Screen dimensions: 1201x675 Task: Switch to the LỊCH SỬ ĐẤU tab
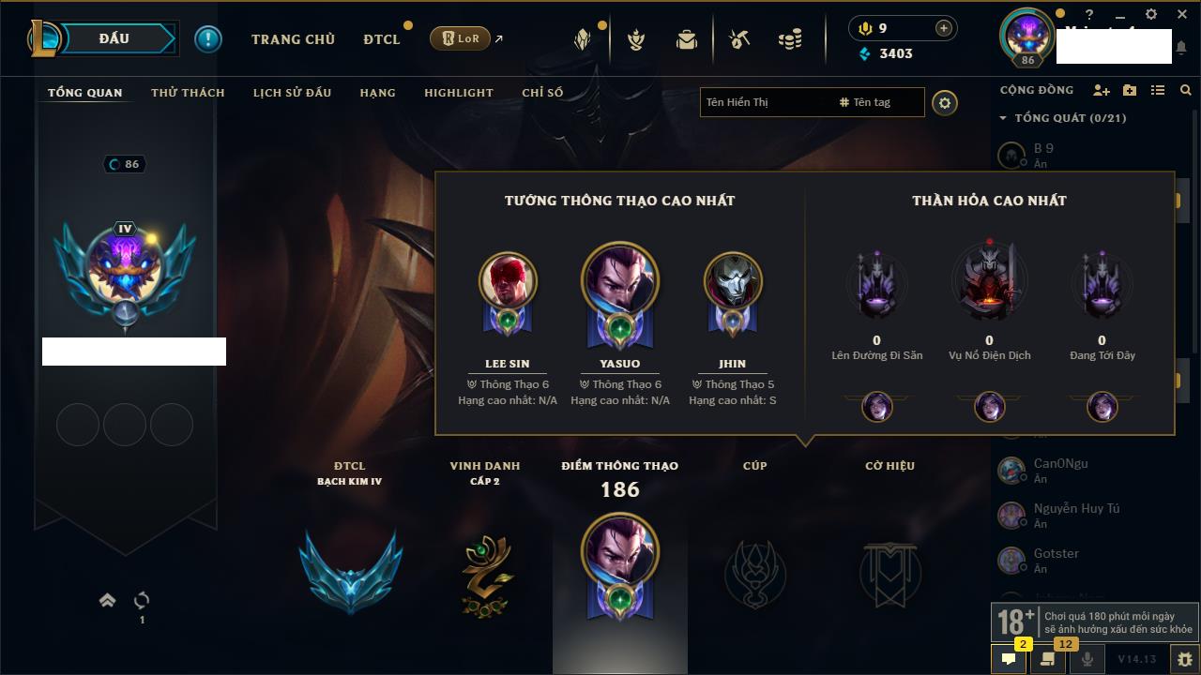292,93
